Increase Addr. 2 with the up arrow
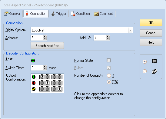This screenshot has width=166, height=119. coord(108,37)
